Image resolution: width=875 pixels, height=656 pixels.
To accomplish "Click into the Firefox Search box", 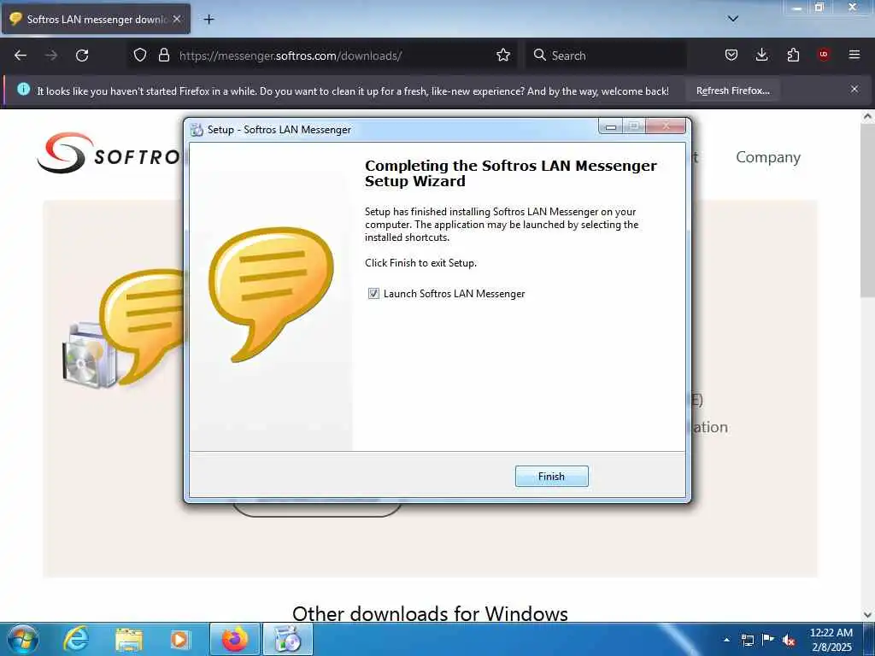I will point(606,56).
